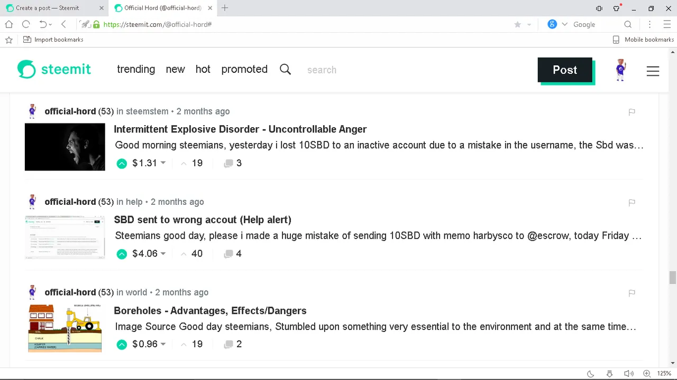This screenshot has width=677, height=380.
Task: Click the browser home icon
Action: [9, 24]
